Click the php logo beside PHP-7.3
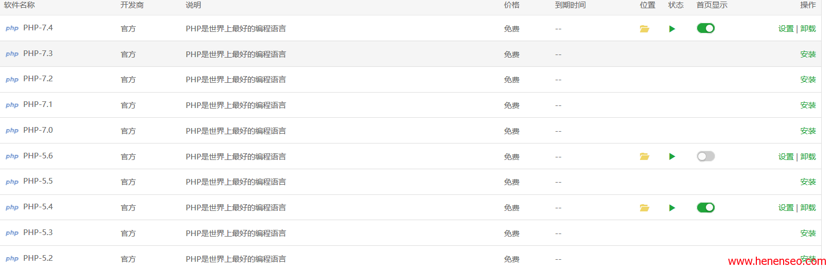 click(x=12, y=54)
